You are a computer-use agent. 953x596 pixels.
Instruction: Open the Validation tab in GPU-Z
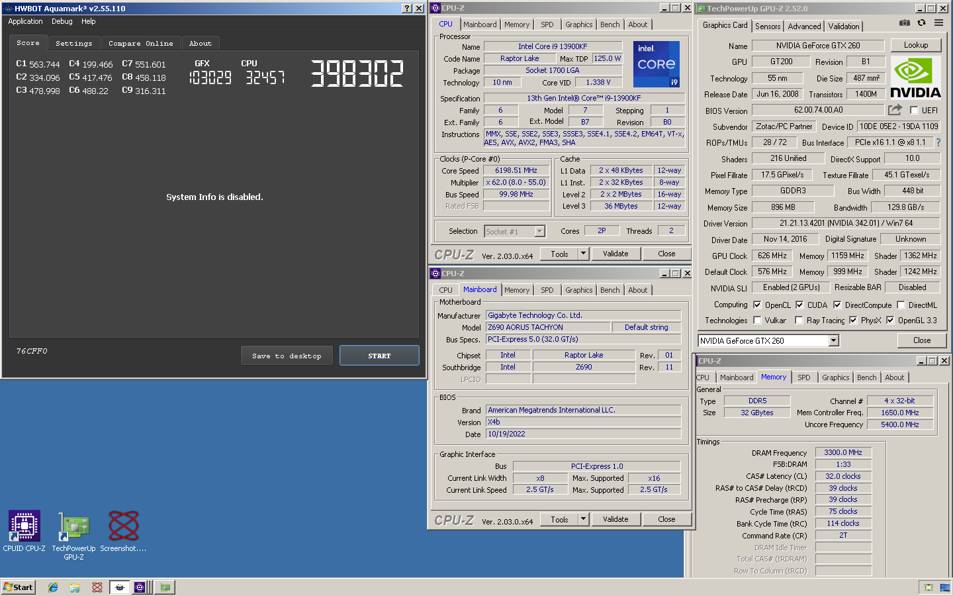tap(844, 26)
